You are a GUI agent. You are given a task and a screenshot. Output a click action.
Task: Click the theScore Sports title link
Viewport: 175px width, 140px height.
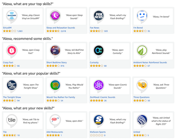pos(98,132)
